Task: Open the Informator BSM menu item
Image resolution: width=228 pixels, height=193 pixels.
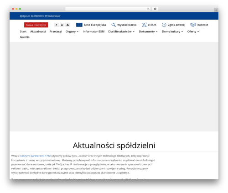Action: (x=93, y=31)
